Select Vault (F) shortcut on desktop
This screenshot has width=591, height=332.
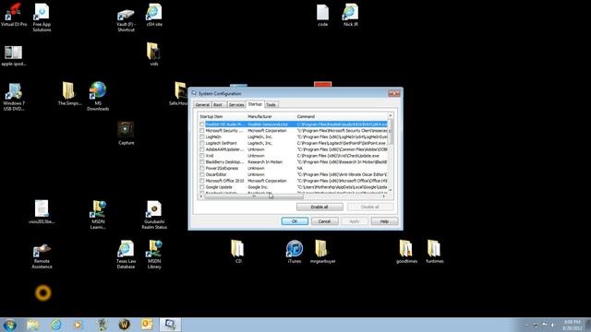click(x=126, y=19)
